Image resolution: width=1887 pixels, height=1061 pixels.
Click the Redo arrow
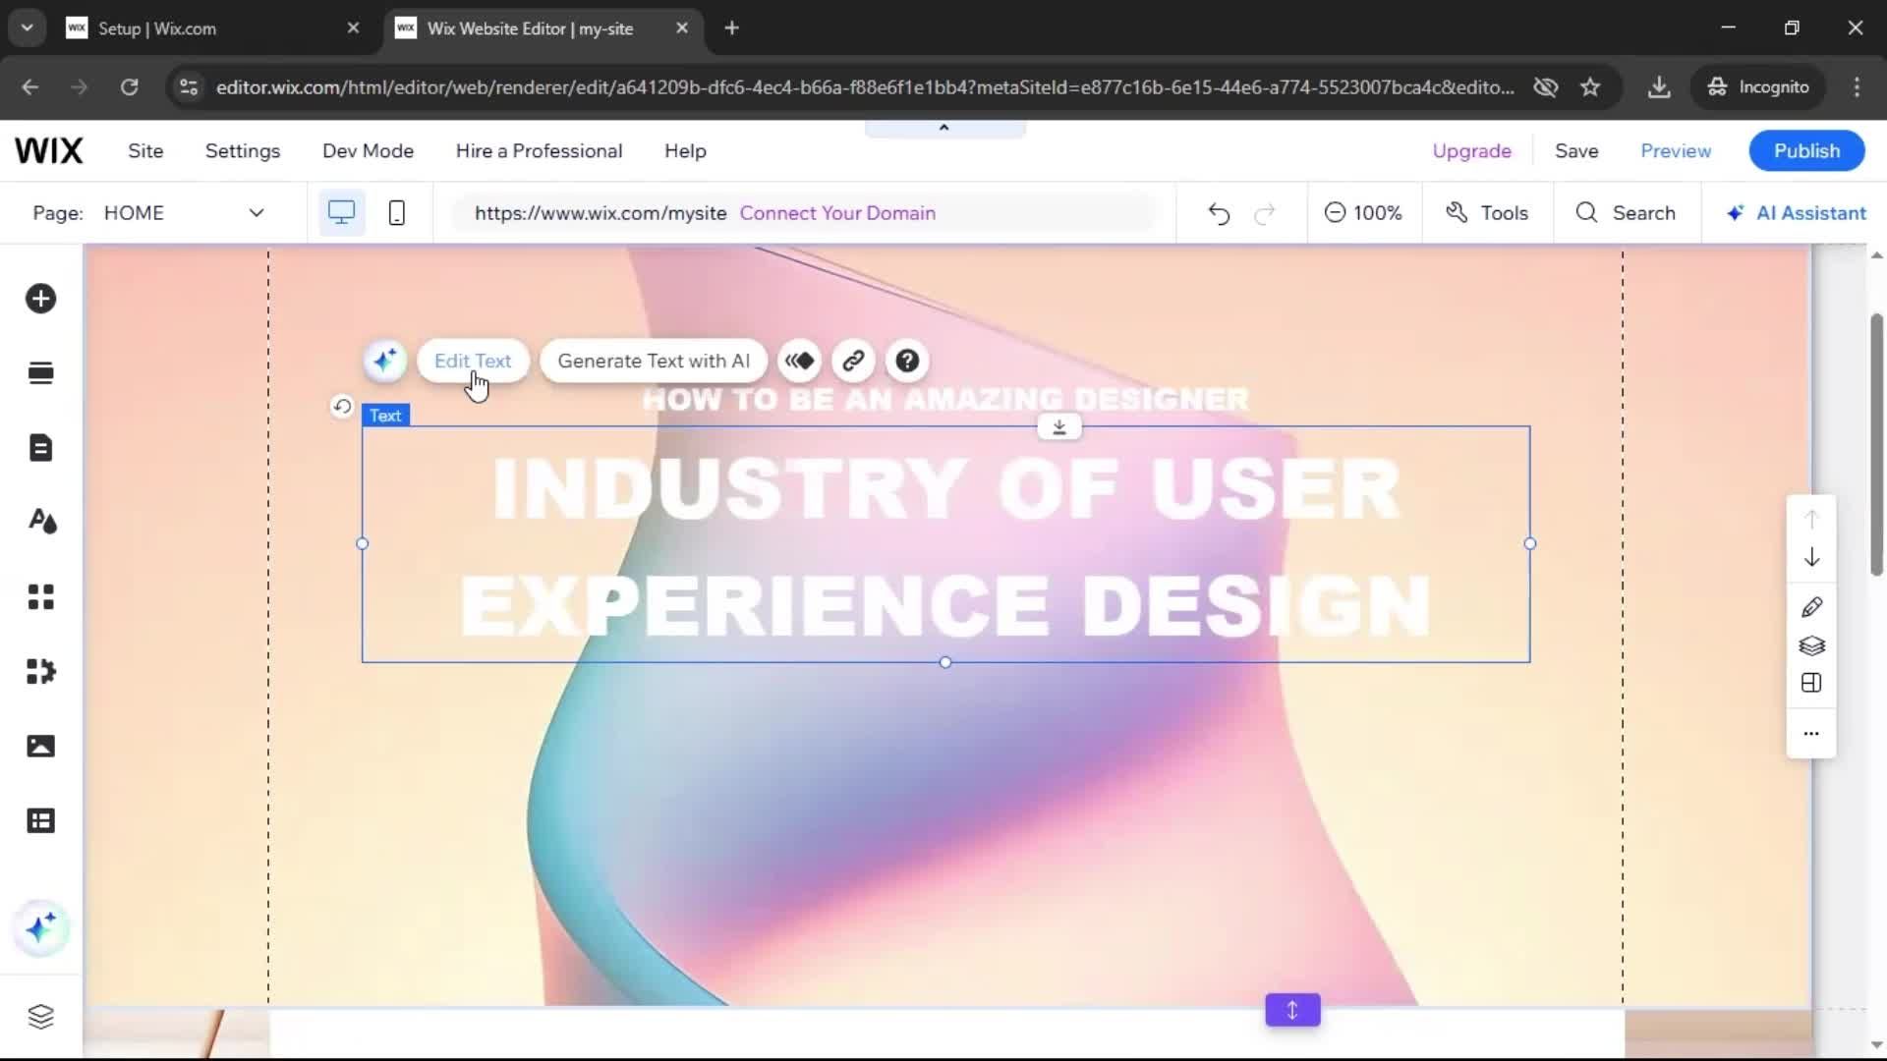pyautogui.click(x=1265, y=213)
